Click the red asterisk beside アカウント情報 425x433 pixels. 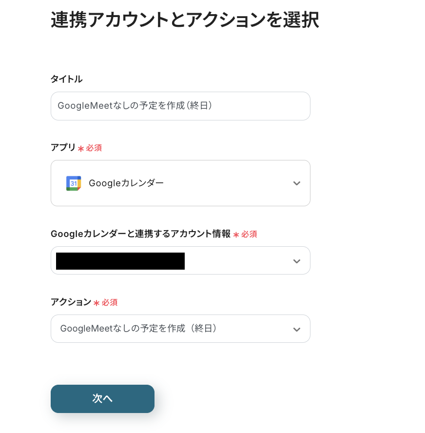(236, 235)
